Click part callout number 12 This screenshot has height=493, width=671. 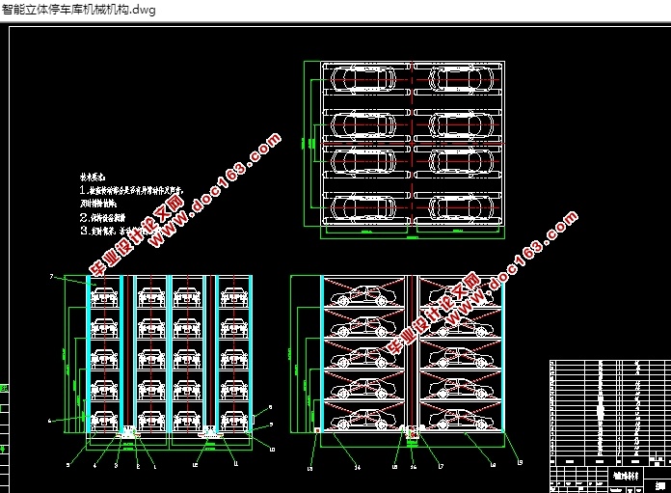195,465
